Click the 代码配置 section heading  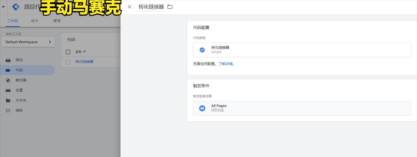coord(201,27)
